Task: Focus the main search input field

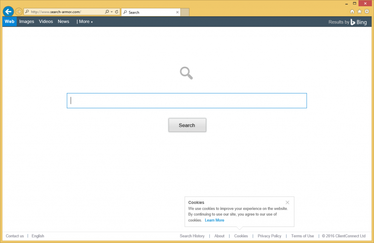Action: coord(187,101)
